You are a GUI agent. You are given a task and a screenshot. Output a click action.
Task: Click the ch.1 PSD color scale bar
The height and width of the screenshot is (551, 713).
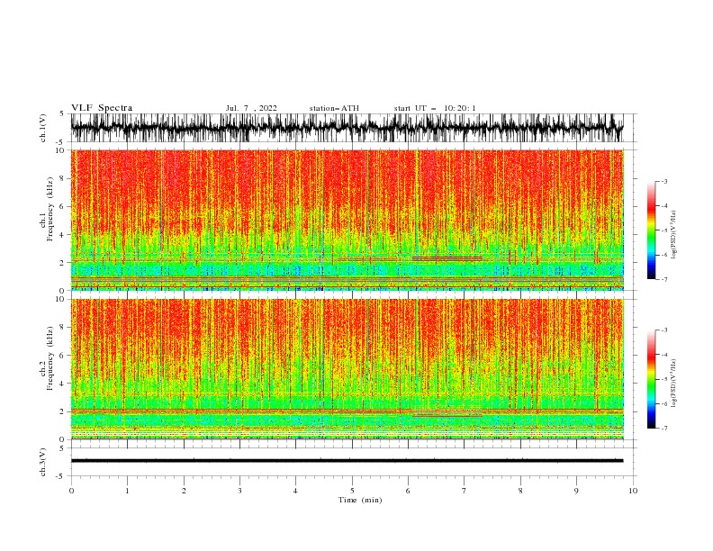point(651,230)
